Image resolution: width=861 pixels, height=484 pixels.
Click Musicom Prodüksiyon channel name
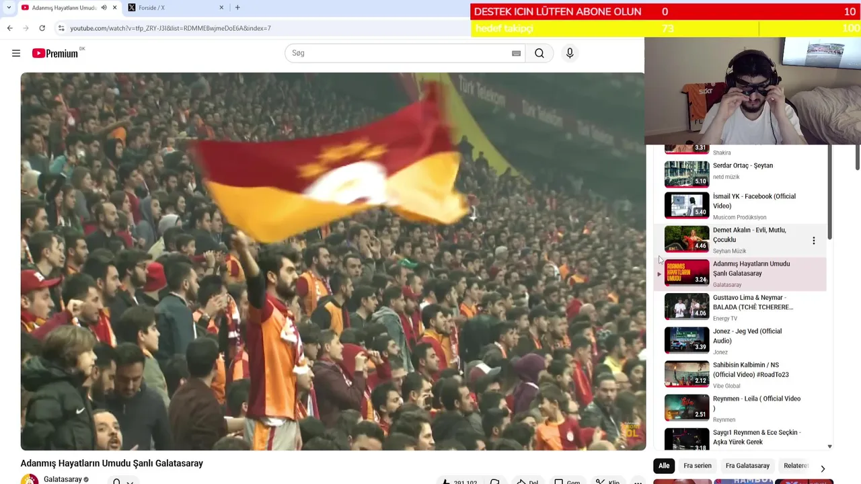click(739, 217)
